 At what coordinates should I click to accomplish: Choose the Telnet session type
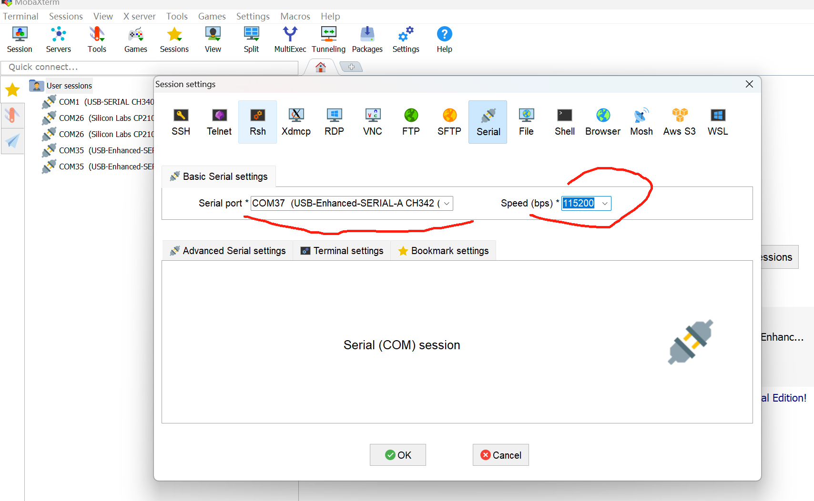(219, 122)
